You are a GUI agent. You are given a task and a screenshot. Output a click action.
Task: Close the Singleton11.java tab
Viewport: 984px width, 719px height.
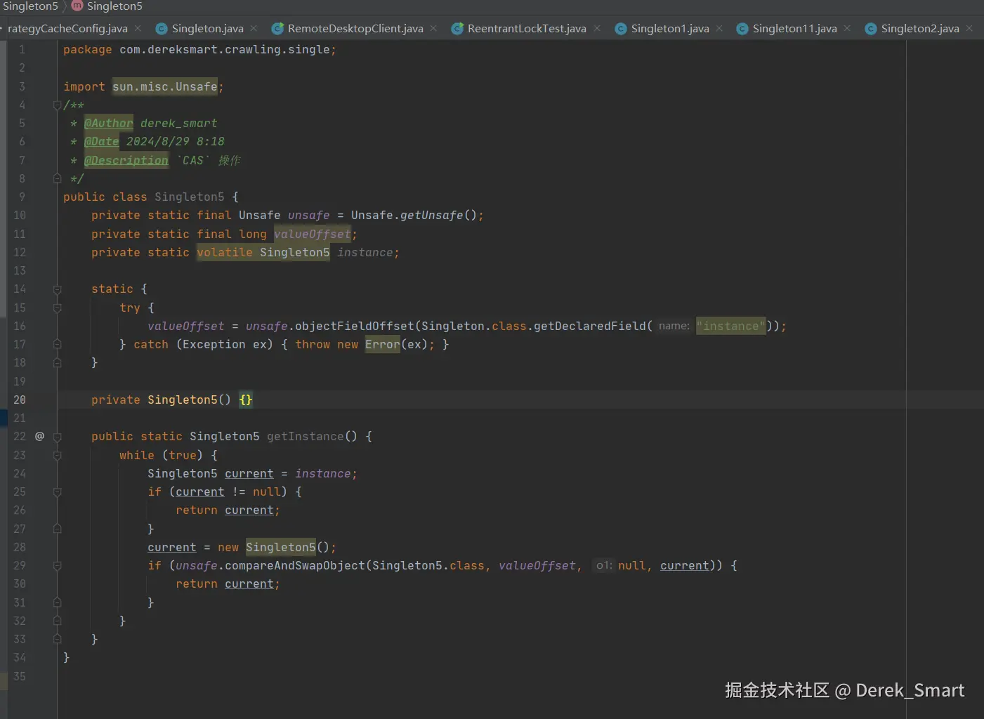pyautogui.click(x=847, y=29)
